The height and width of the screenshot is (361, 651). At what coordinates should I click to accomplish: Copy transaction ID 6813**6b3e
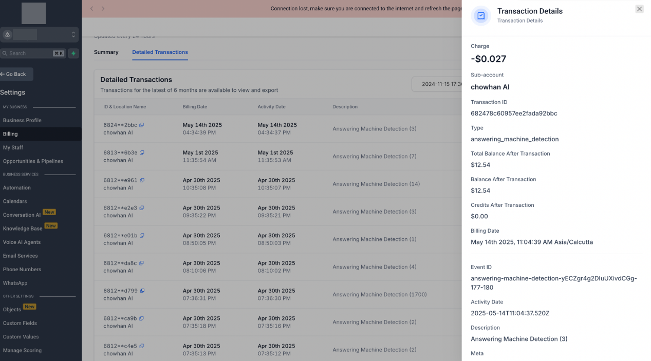142,153
